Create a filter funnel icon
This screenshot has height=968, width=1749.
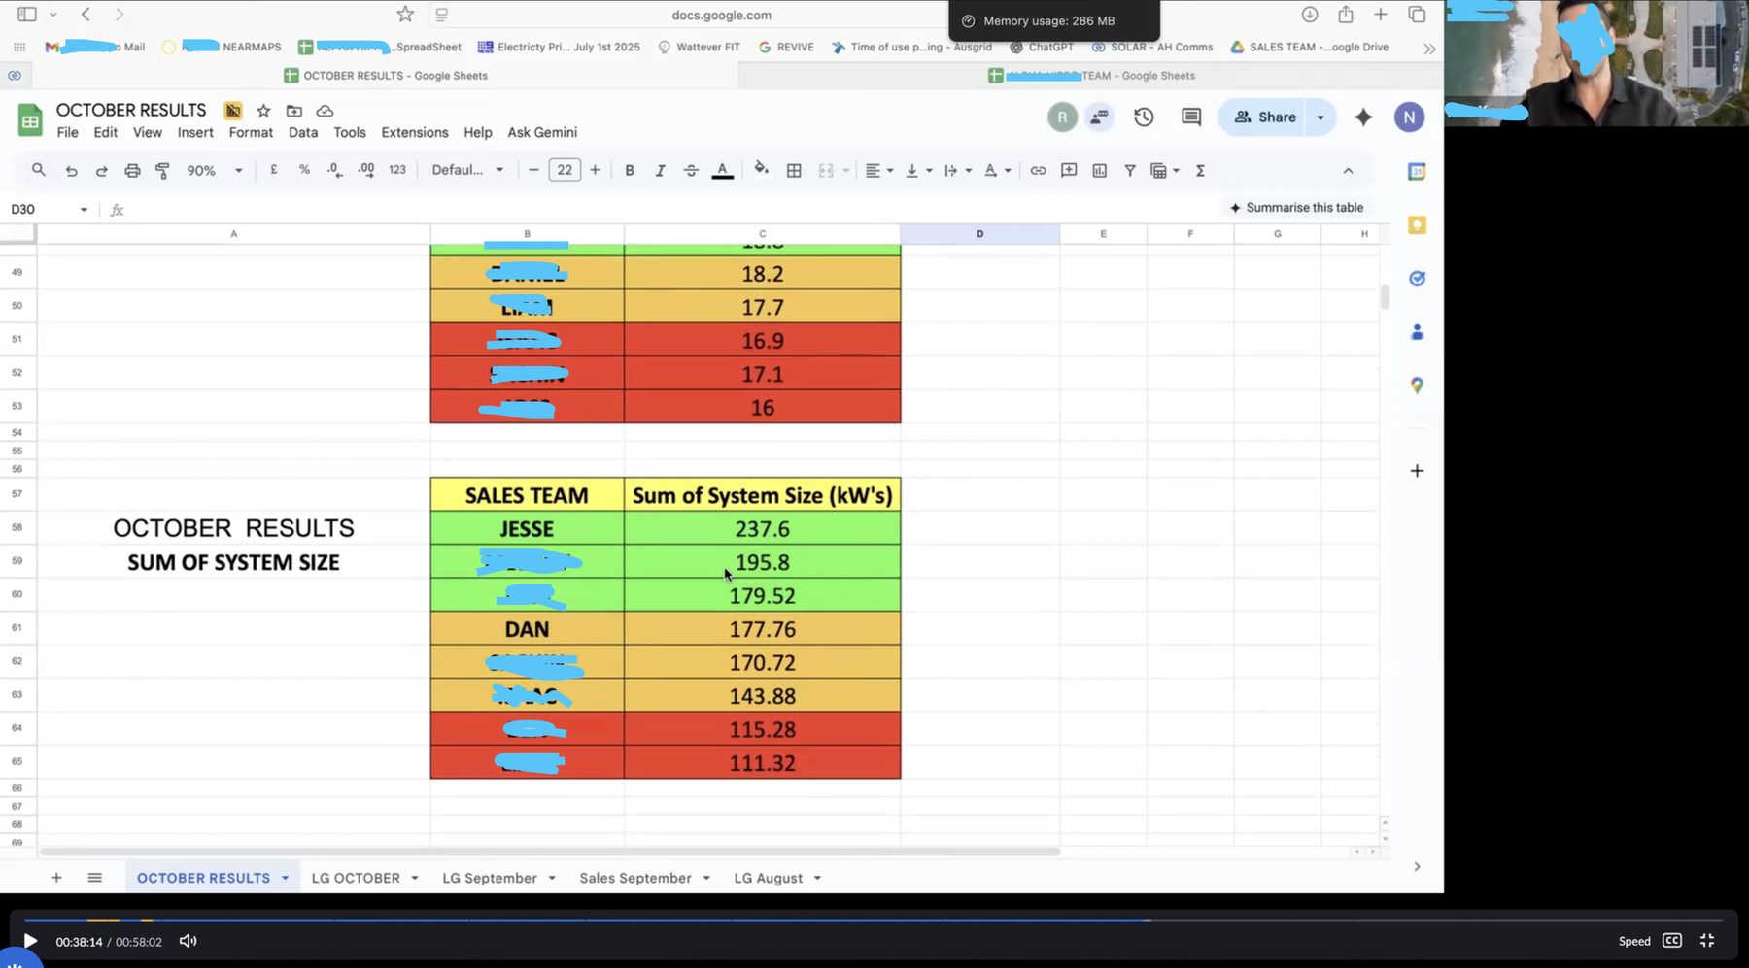[x=1130, y=170]
